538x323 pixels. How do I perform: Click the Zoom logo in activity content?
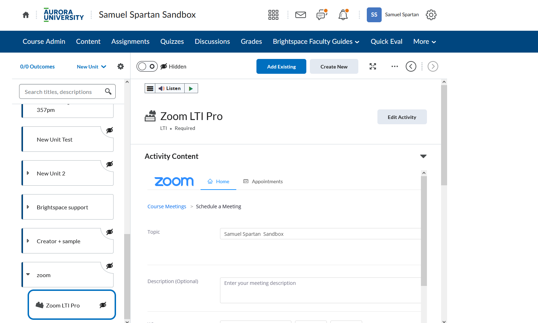click(x=174, y=181)
